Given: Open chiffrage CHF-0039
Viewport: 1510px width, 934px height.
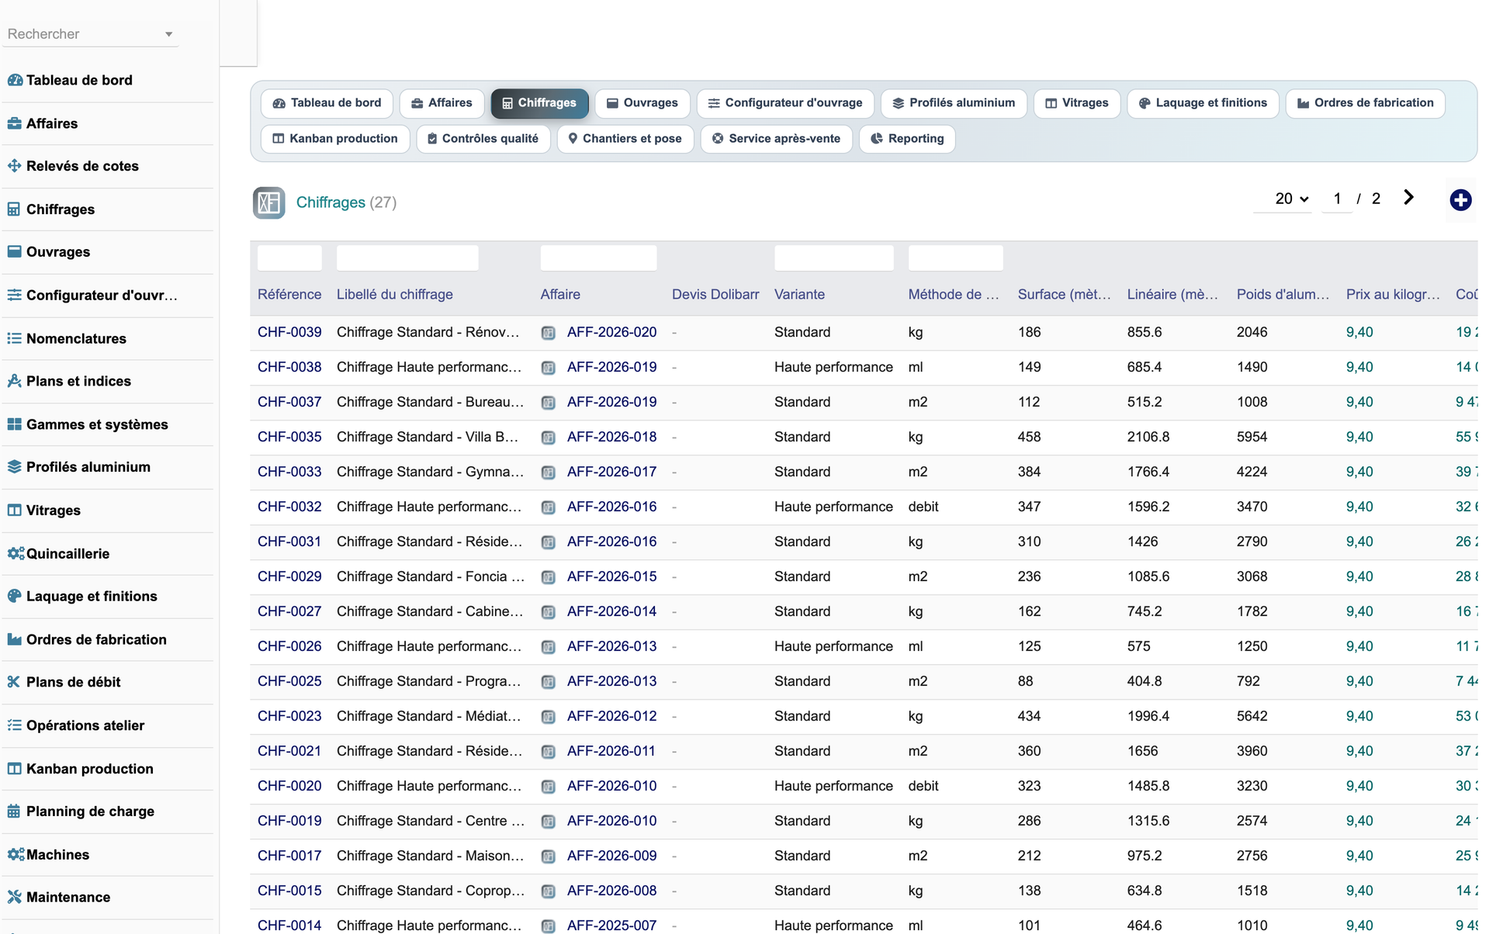Looking at the screenshot, I should tap(289, 332).
